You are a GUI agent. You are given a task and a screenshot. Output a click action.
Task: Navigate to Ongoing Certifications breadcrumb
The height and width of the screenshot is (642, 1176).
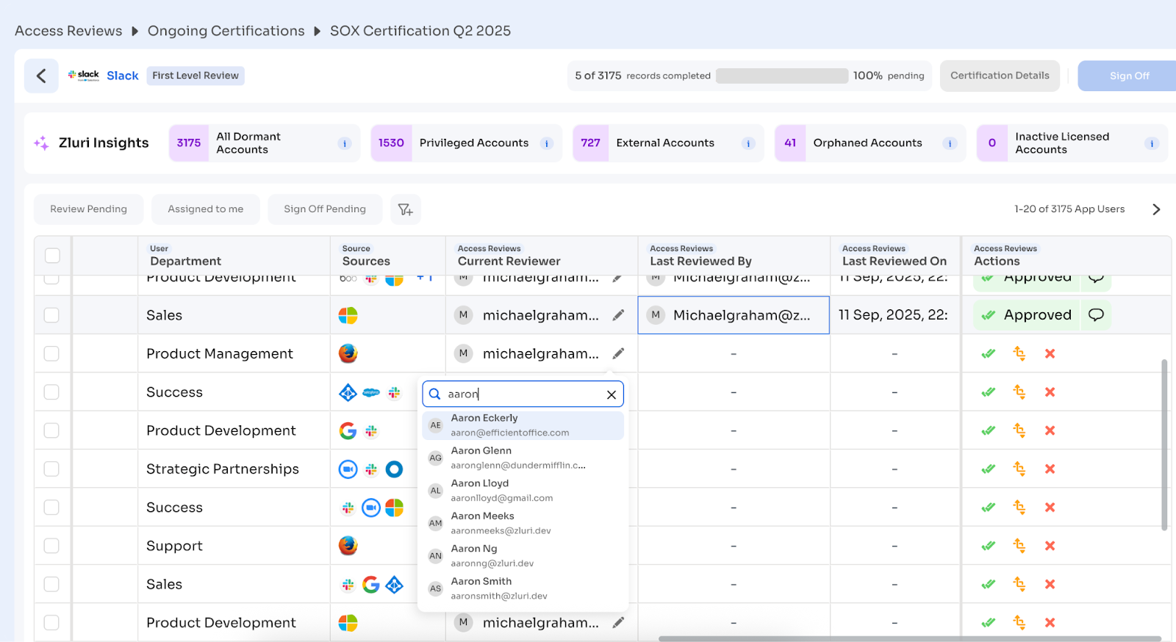point(226,31)
